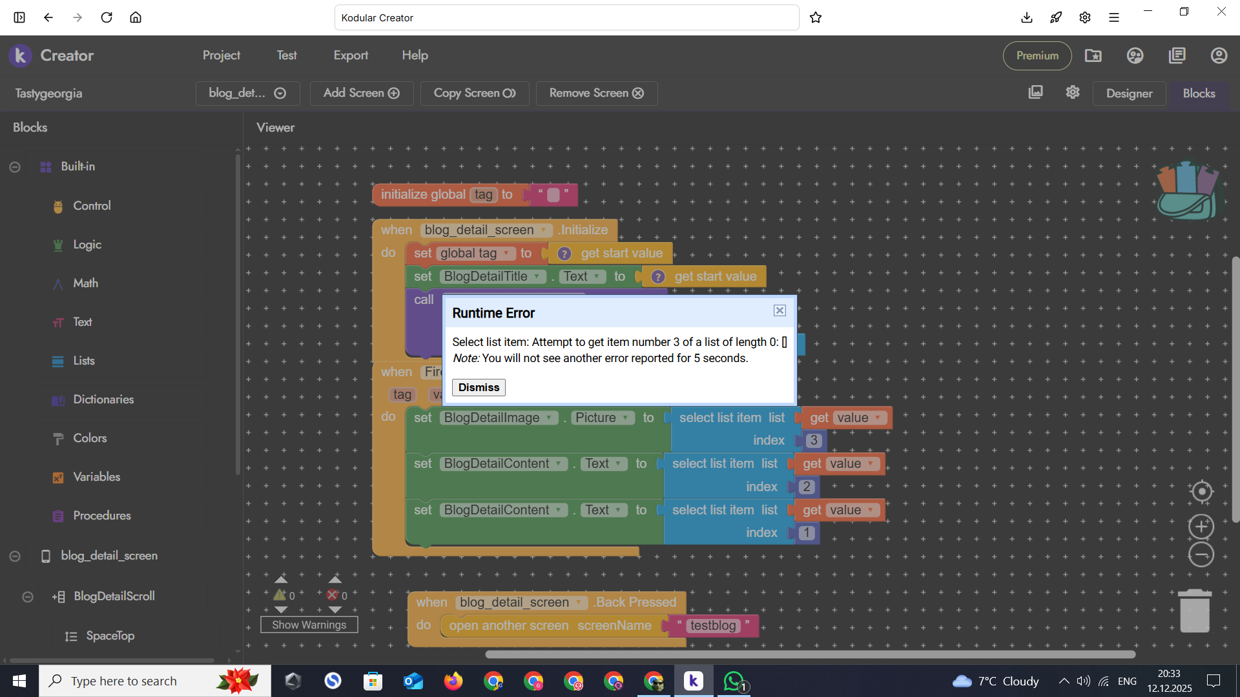Click the Show Warnings button
This screenshot has height=697, width=1240.
(x=309, y=625)
